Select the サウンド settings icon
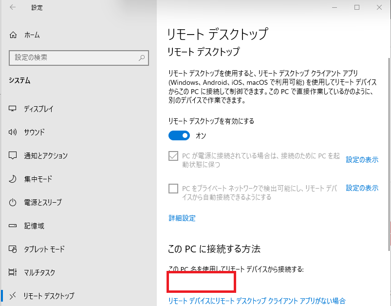391x306 pixels. tap(13, 132)
